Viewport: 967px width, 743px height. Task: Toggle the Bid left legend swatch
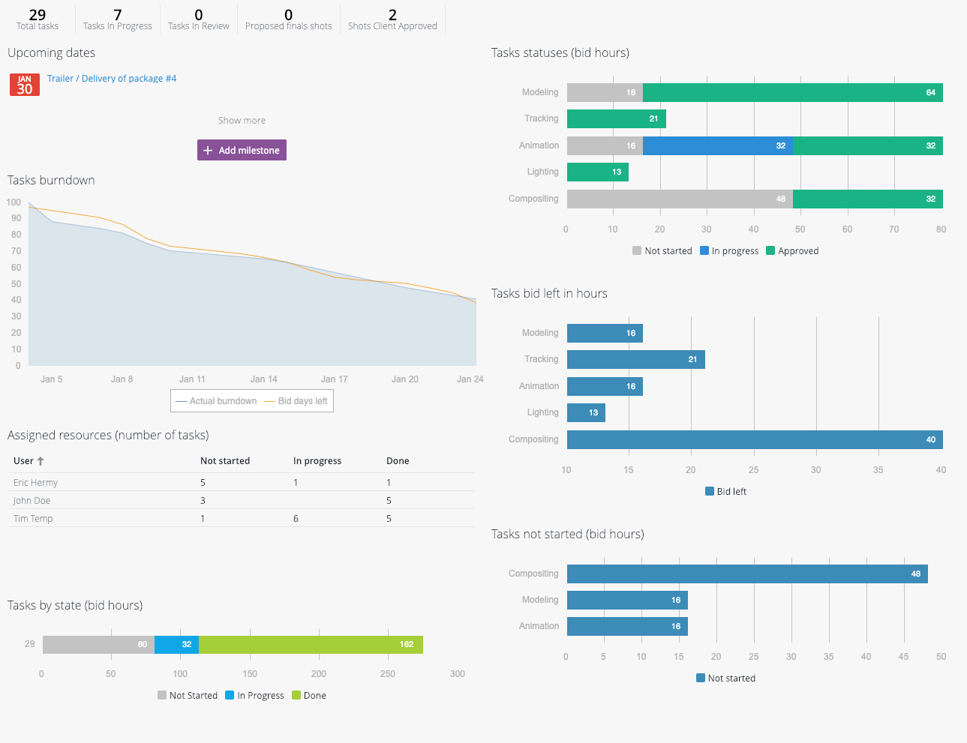click(x=710, y=492)
